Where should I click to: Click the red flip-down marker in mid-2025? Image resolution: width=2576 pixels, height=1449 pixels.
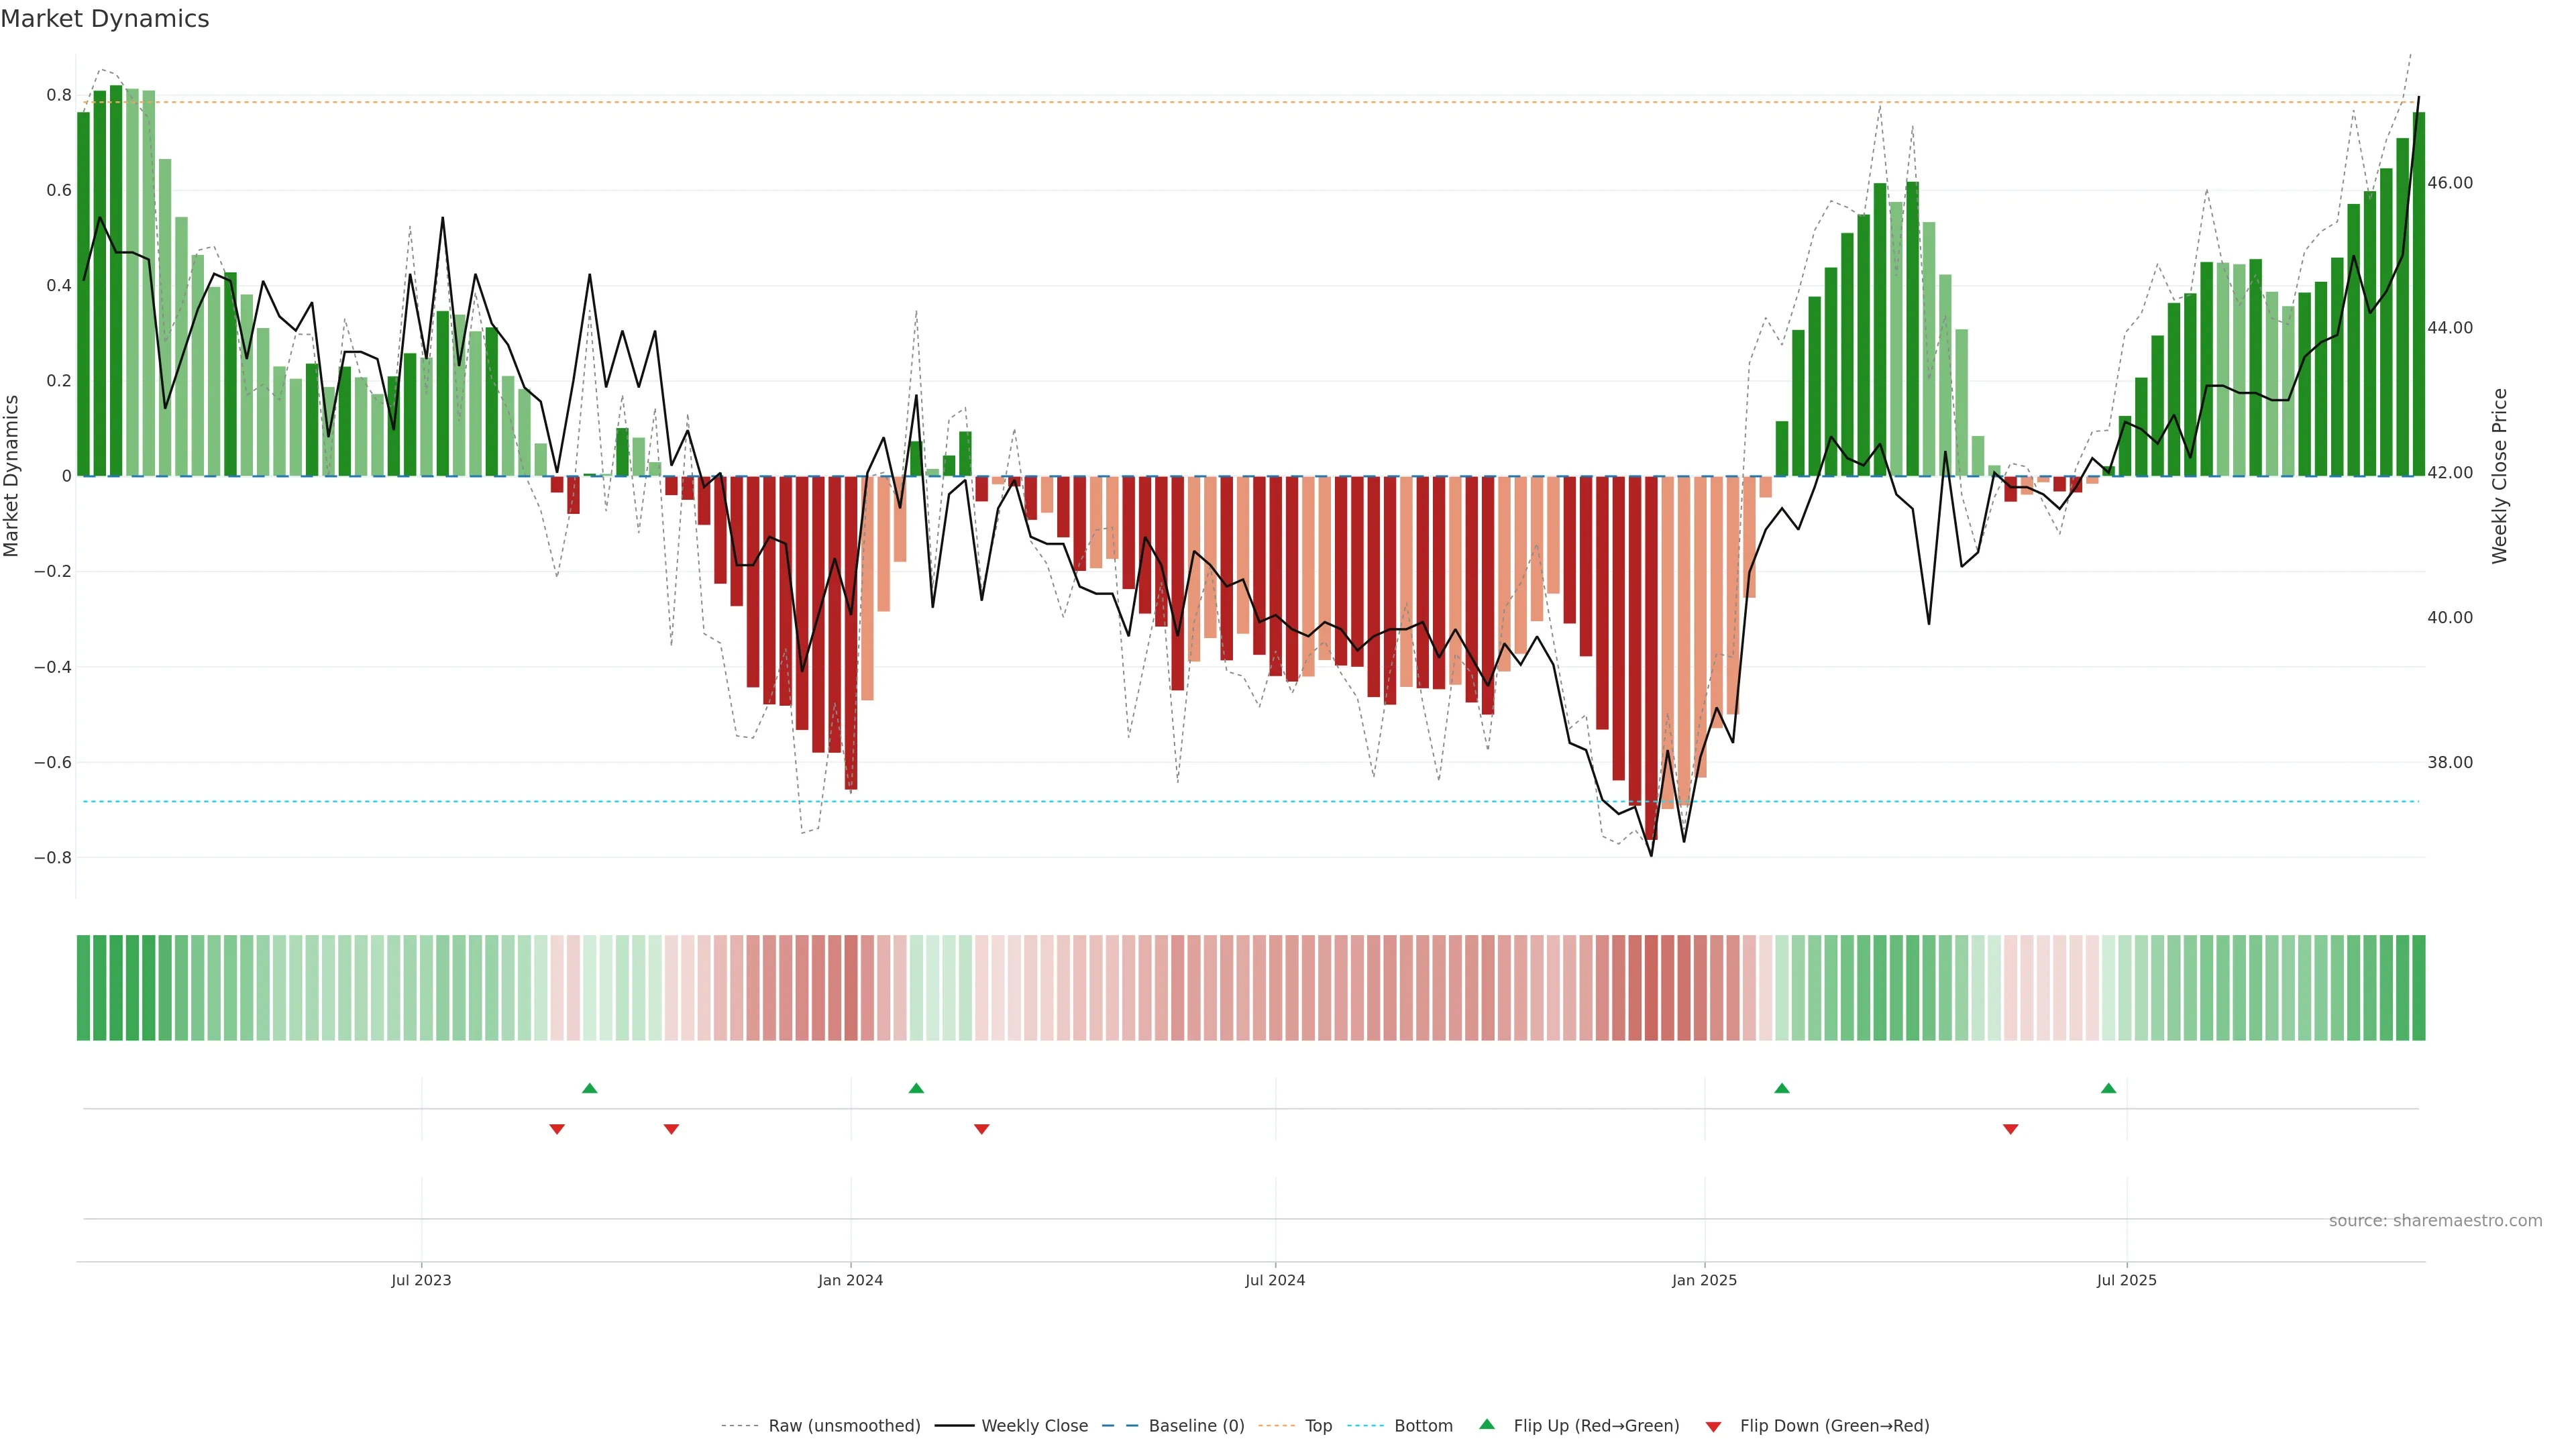tap(2010, 1129)
